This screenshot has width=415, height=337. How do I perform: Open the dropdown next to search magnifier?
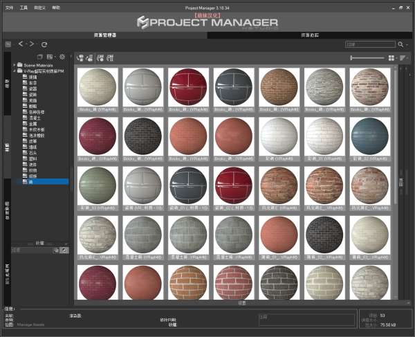[x=407, y=45]
